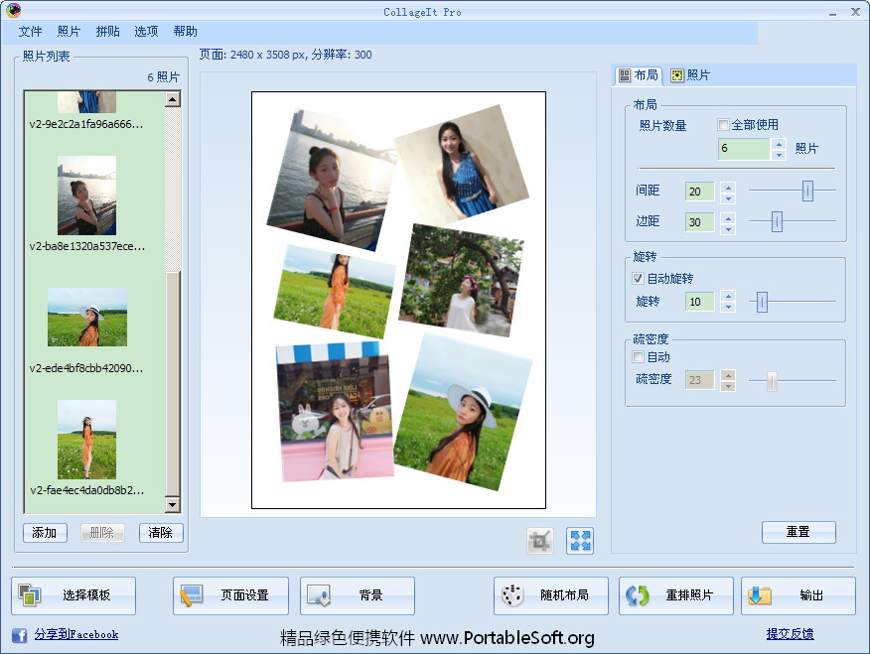Click the background picture icon on 背景
Image resolution: width=870 pixels, height=654 pixels.
pyautogui.click(x=319, y=595)
